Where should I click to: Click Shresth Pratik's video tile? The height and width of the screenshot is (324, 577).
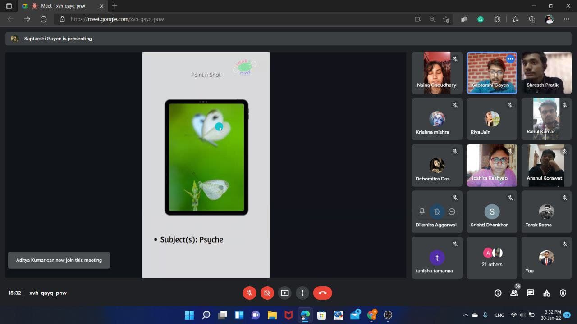(546, 73)
